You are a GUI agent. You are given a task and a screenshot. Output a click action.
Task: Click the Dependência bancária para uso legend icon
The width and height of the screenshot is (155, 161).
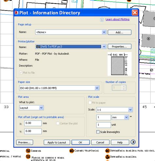pos(107,151)
